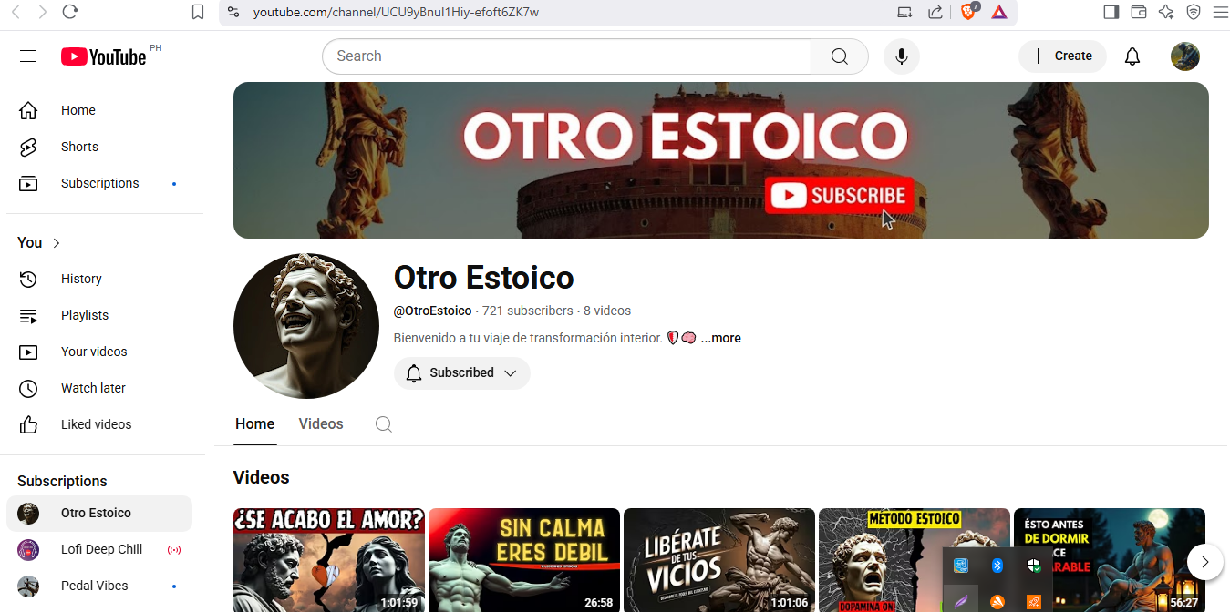
Task: Click the Intel graphics tray icon
Action: (961, 566)
